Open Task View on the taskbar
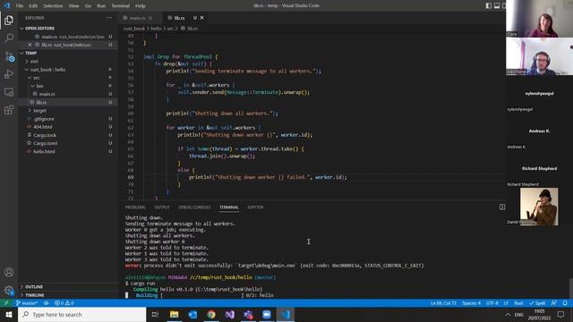The width and height of the screenshot is (573, 322). [x=155, y=314]
